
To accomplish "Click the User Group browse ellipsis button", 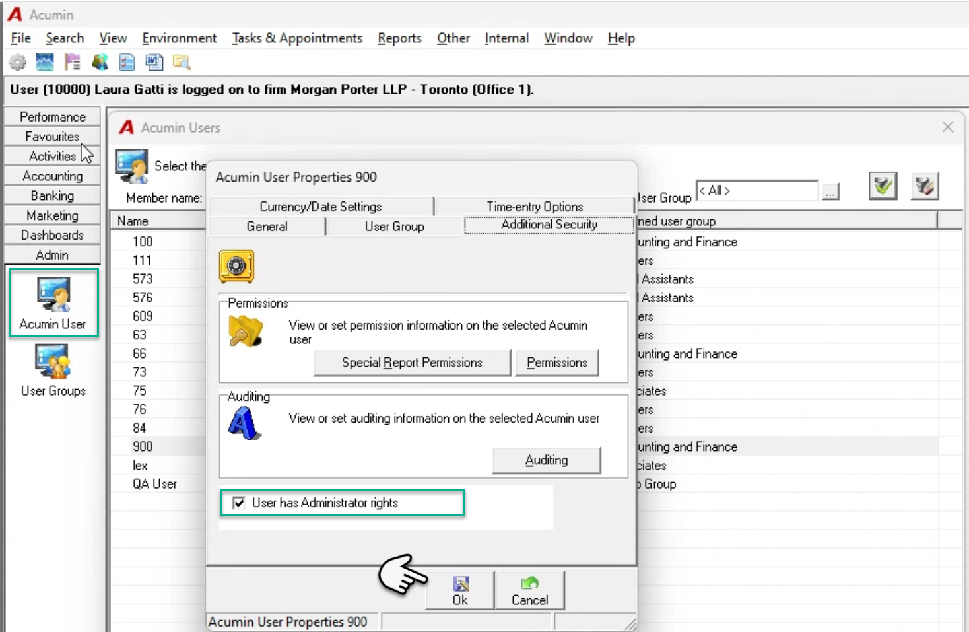I will (830, 192).
